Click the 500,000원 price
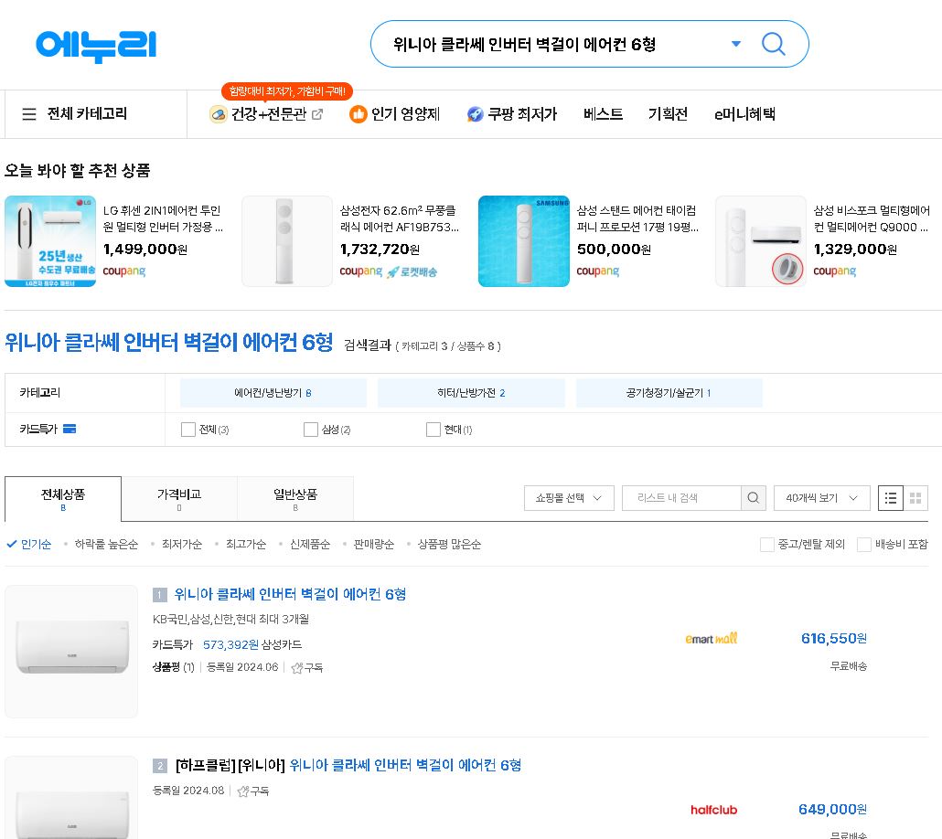 pos(614,250)
